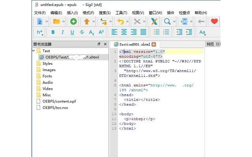Open the Aa change case dropdown
This screenshot has width=252, height=157.
pos(202,32)
